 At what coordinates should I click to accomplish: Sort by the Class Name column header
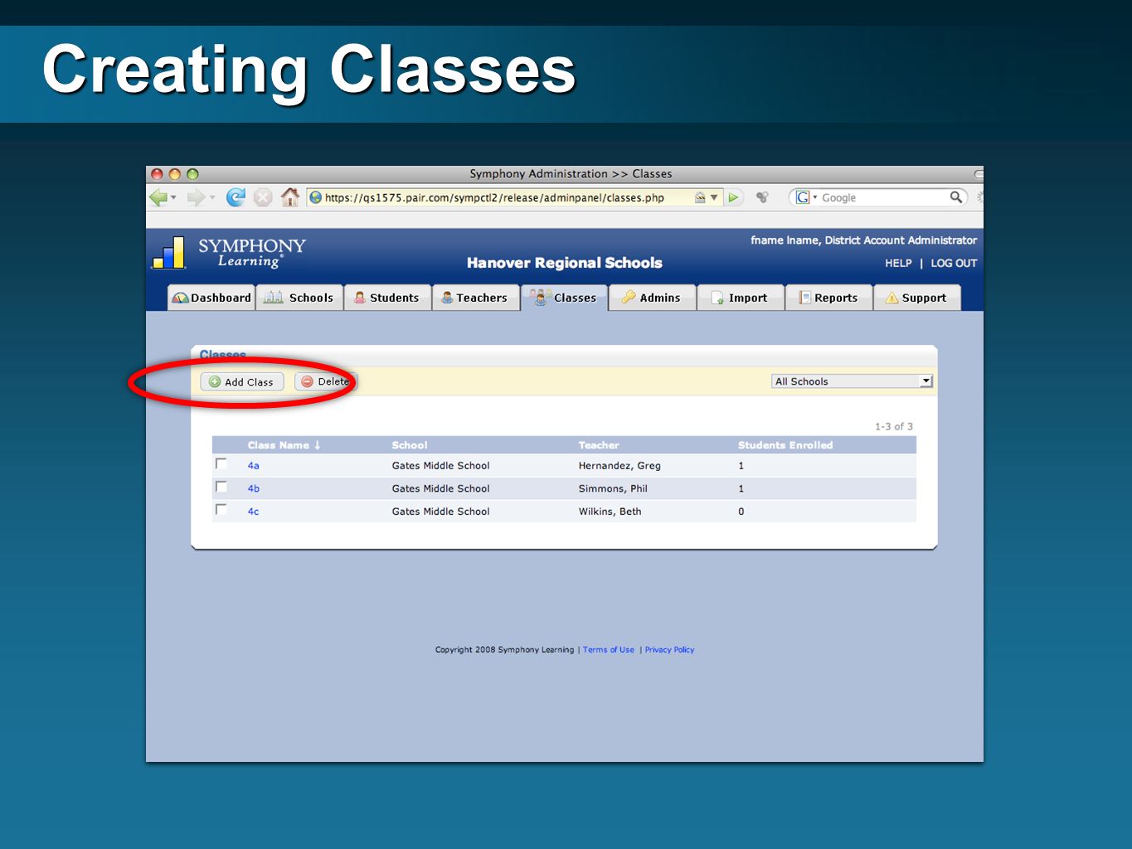click(x=284, y=445)
